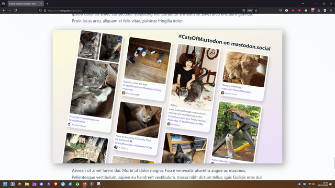Click the #childhood hashtag link
Image resolution: width=335 pixels, height=188 pixels.
tap(174, 117)
